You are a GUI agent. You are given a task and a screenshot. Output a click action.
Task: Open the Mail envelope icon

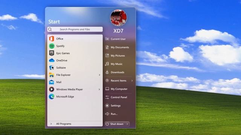click(x=52, y=82)
